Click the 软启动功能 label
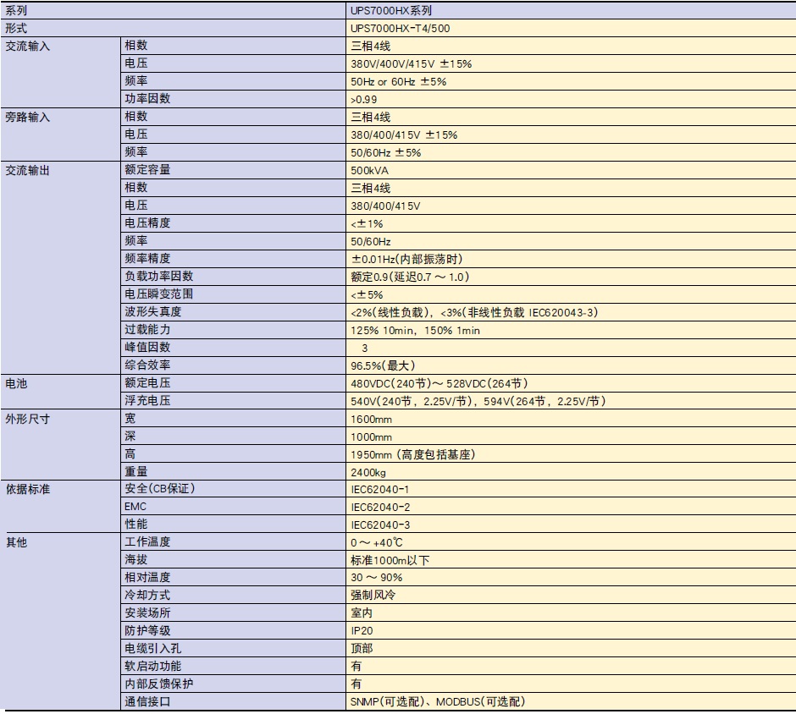The image size is (796, 714). [152, 666]
